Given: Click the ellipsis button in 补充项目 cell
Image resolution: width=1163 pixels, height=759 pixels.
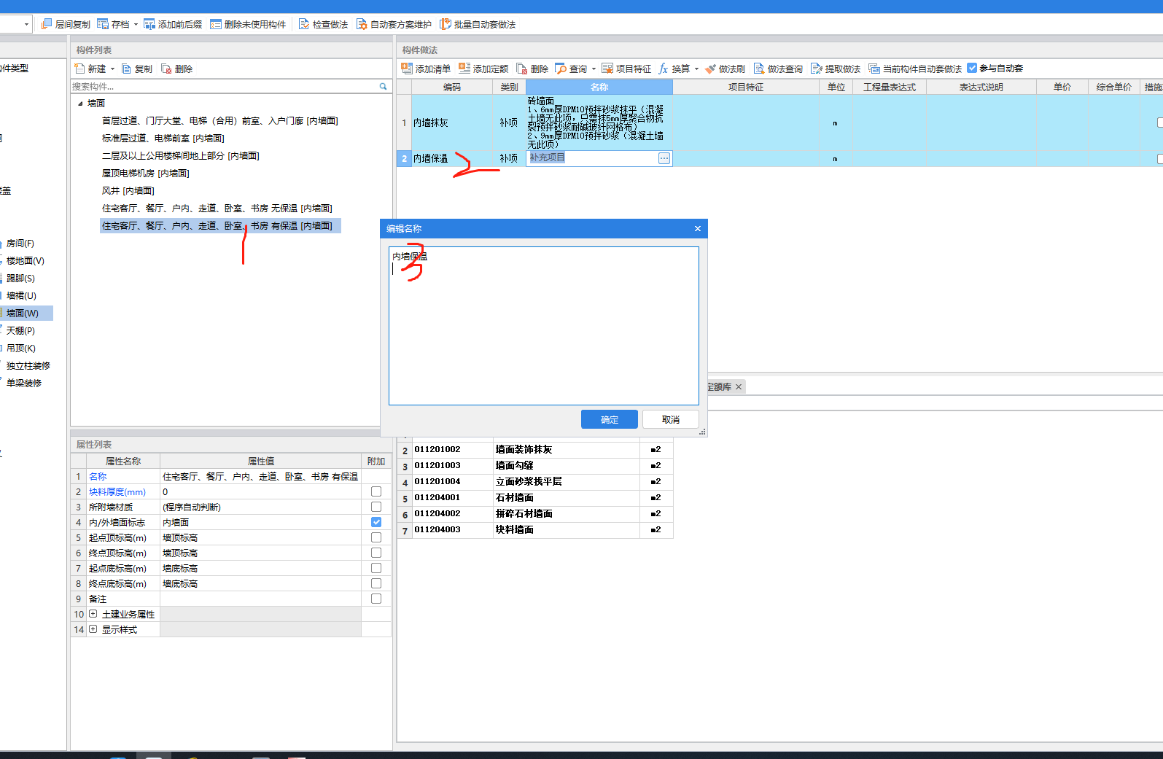Looking at the screenshot, I should pyautogui.click(x=664, y=158).
